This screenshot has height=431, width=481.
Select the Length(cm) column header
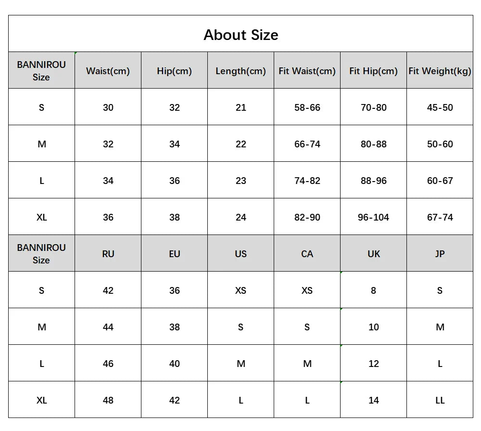click(240, 71)
